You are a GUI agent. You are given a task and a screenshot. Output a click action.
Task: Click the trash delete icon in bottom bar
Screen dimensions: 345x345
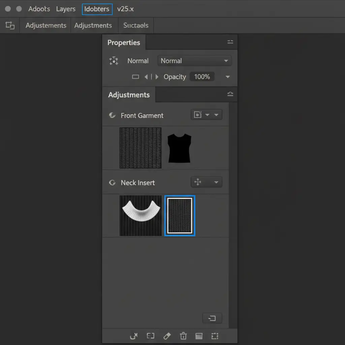point(183,336)
